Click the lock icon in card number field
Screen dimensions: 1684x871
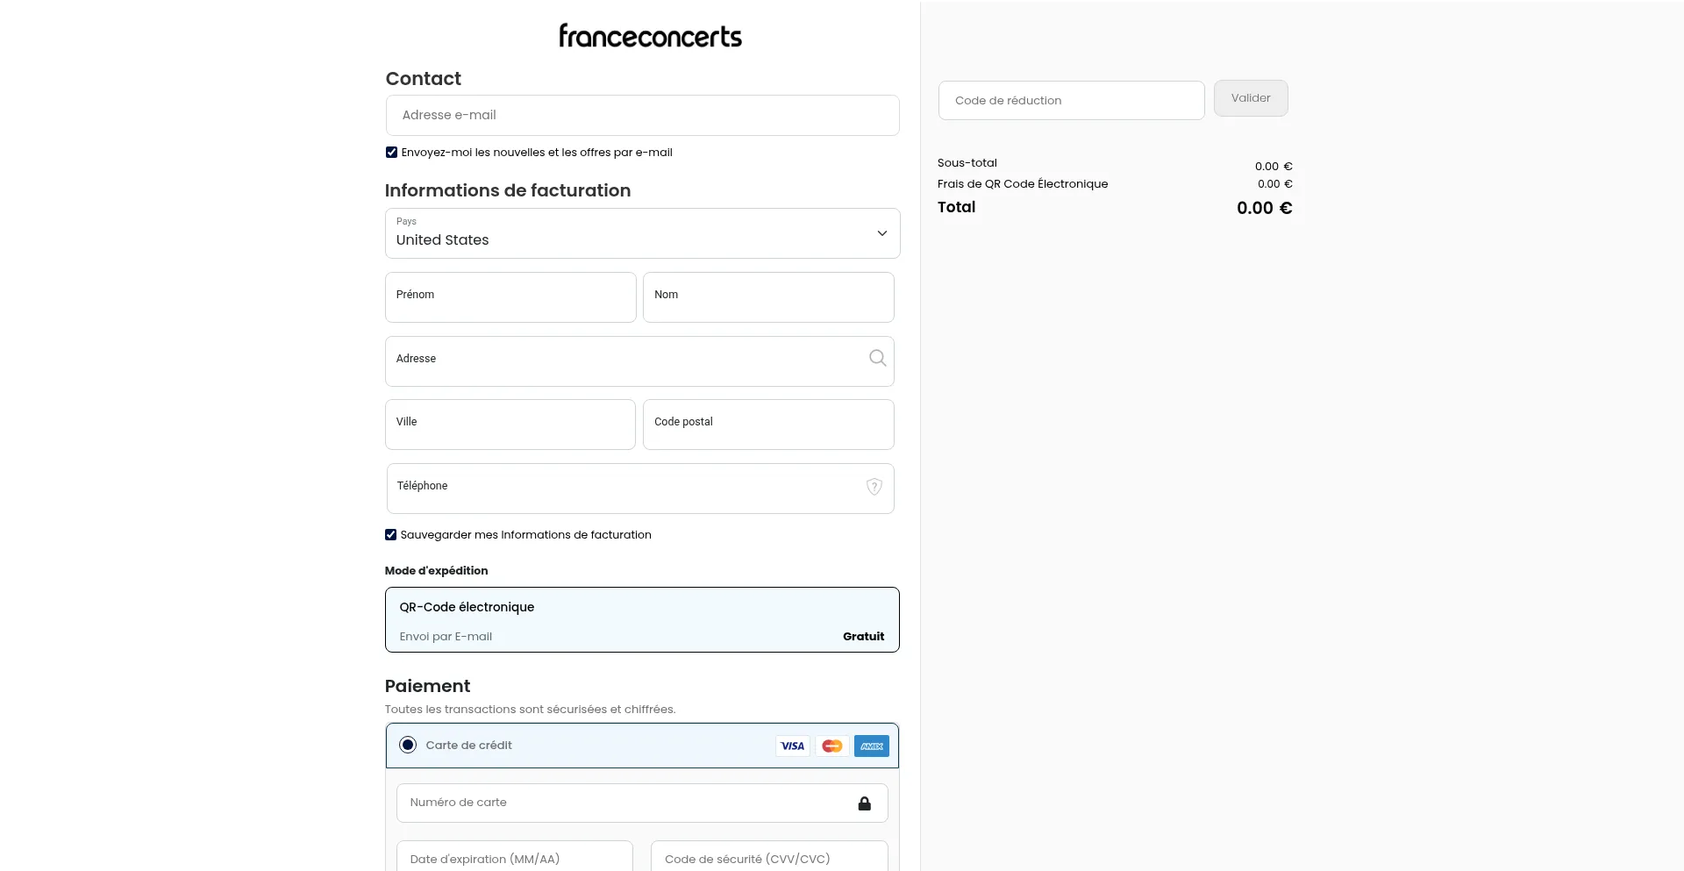[865, 803]
